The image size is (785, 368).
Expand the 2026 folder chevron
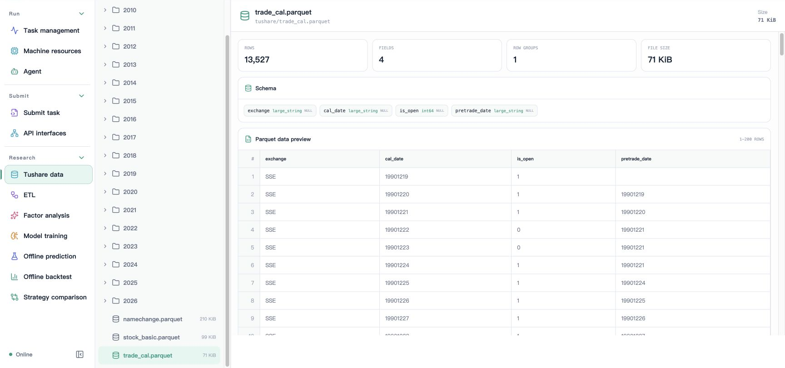tap(105, 301)
